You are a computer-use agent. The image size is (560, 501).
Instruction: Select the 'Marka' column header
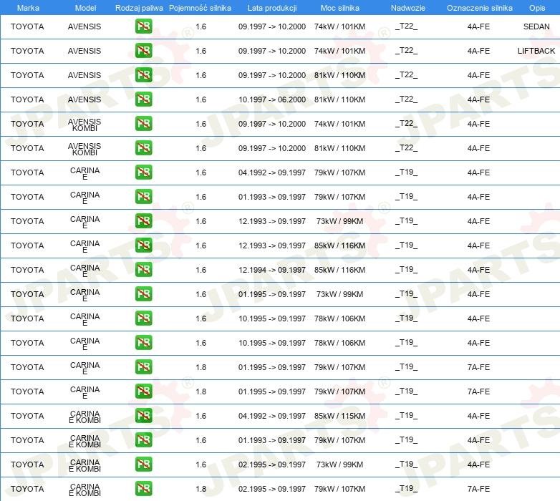click(x=28, y=8)
